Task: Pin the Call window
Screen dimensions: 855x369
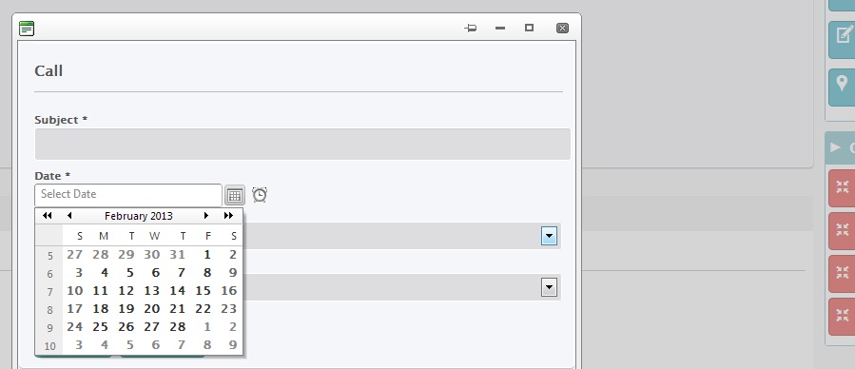Action: coord(471,28)
